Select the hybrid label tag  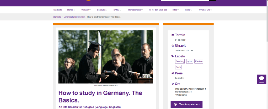189,61
